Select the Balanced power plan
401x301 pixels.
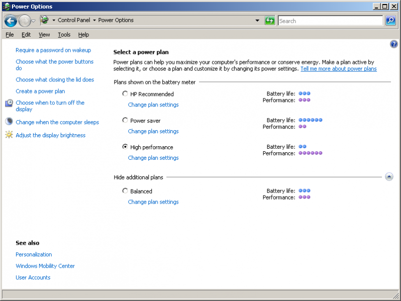(x=125, y=191)
